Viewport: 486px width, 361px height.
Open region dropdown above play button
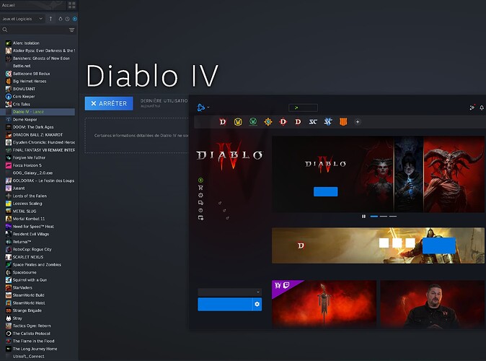pyautogui.click(x=230, y=292)
